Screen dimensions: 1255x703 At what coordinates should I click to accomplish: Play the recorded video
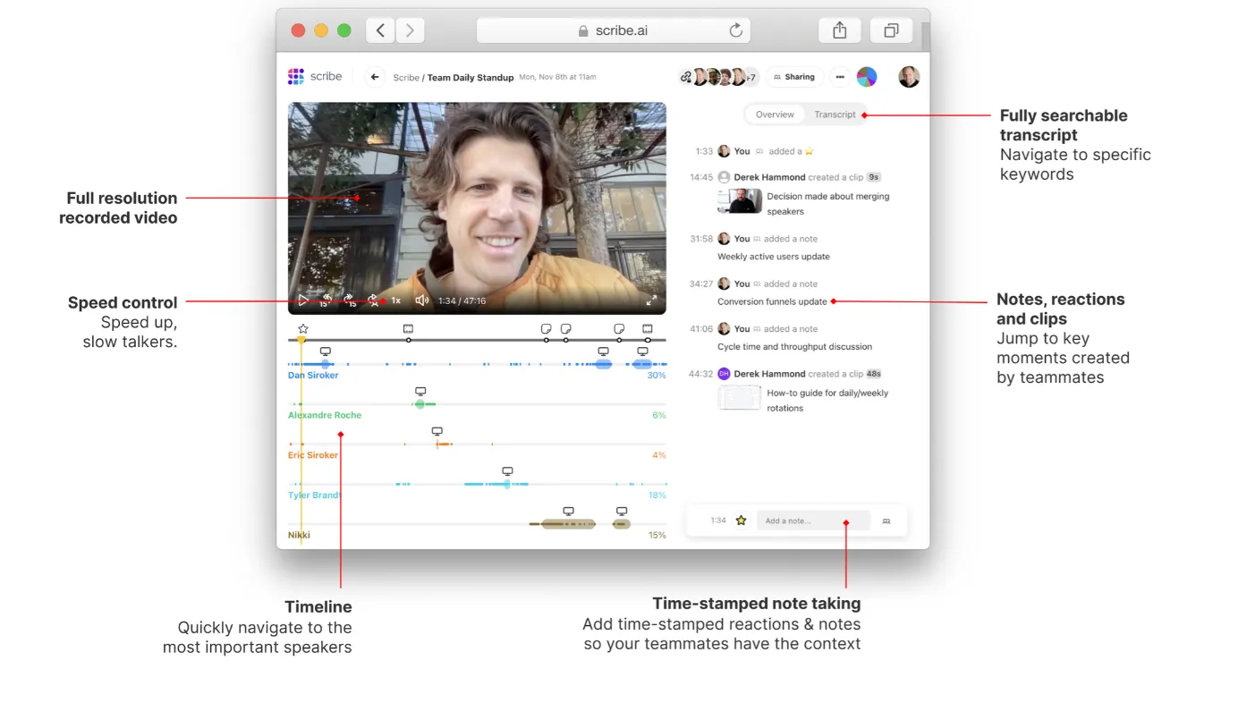point(303,301)
